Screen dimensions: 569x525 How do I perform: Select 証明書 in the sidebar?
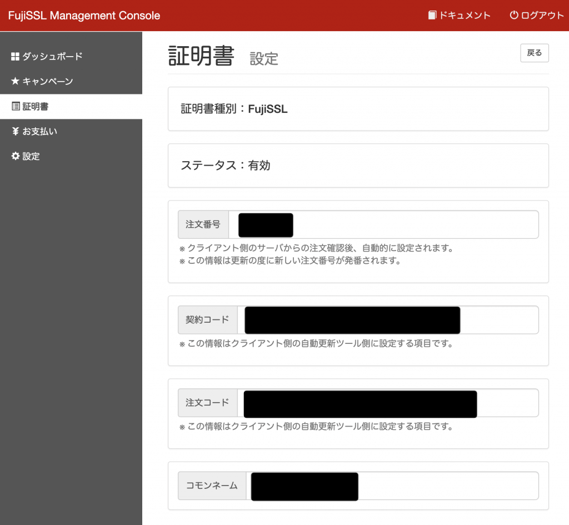coord(71,106)
